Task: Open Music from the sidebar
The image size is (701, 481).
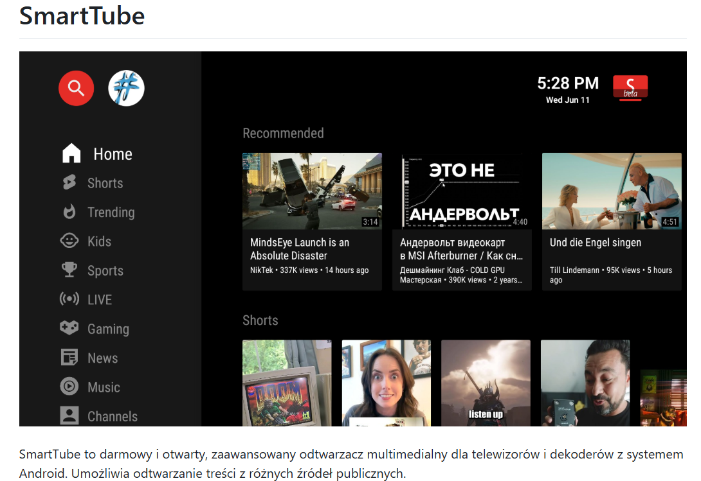Action: click(104, 387)
